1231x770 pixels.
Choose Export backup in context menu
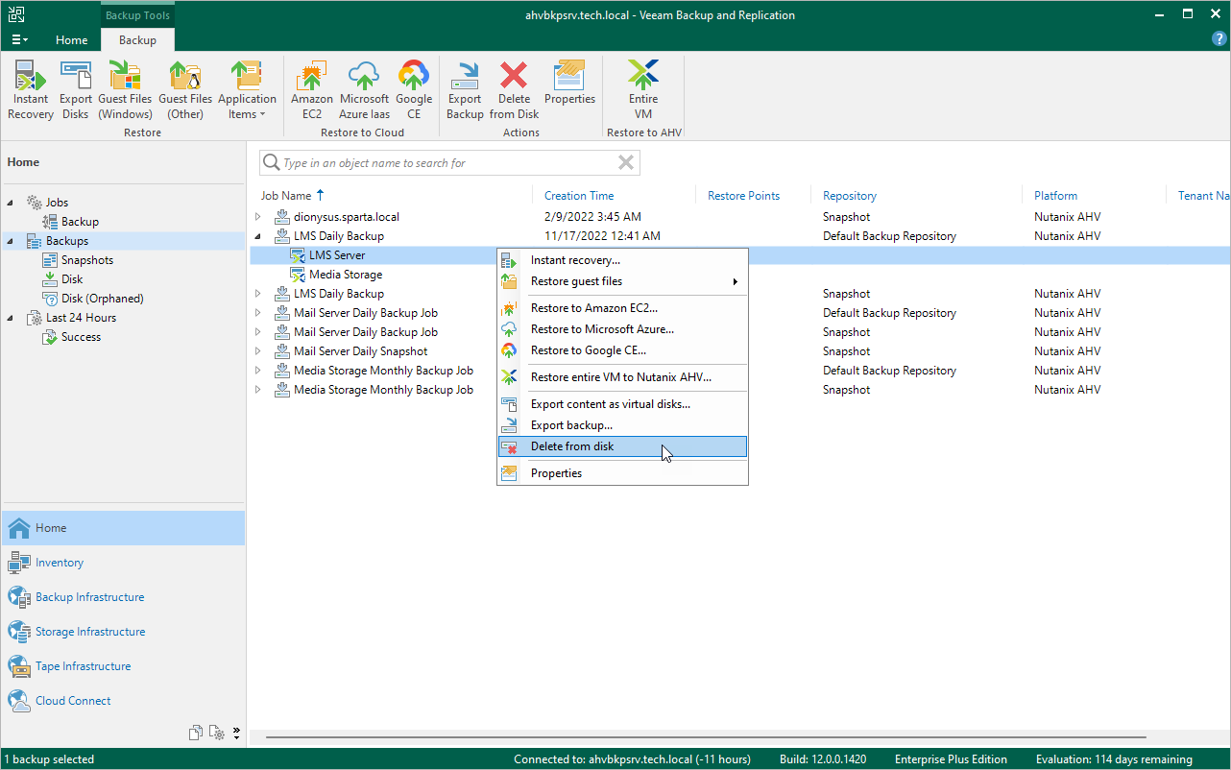(x=622, y=425)
